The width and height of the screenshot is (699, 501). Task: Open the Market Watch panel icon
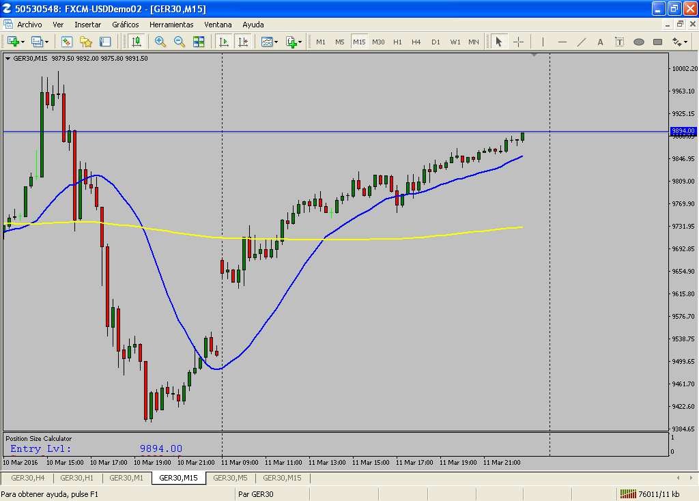tap(67, 42)
